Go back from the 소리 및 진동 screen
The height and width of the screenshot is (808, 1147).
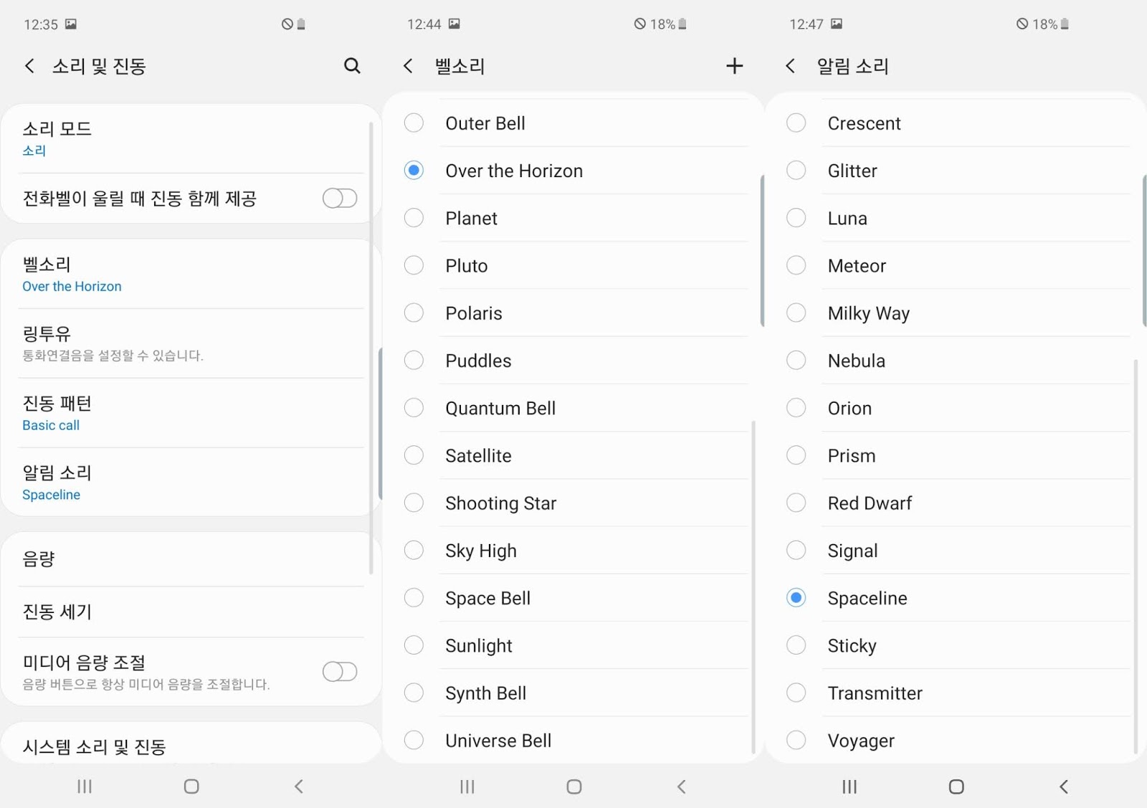coord(29,66)
